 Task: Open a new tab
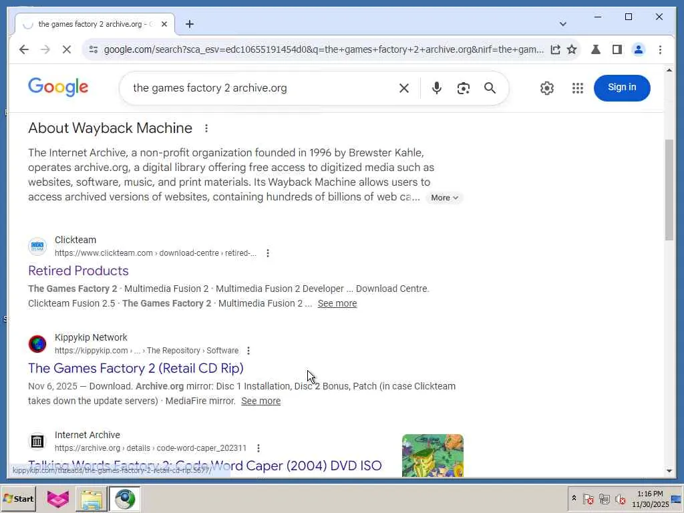189,24
